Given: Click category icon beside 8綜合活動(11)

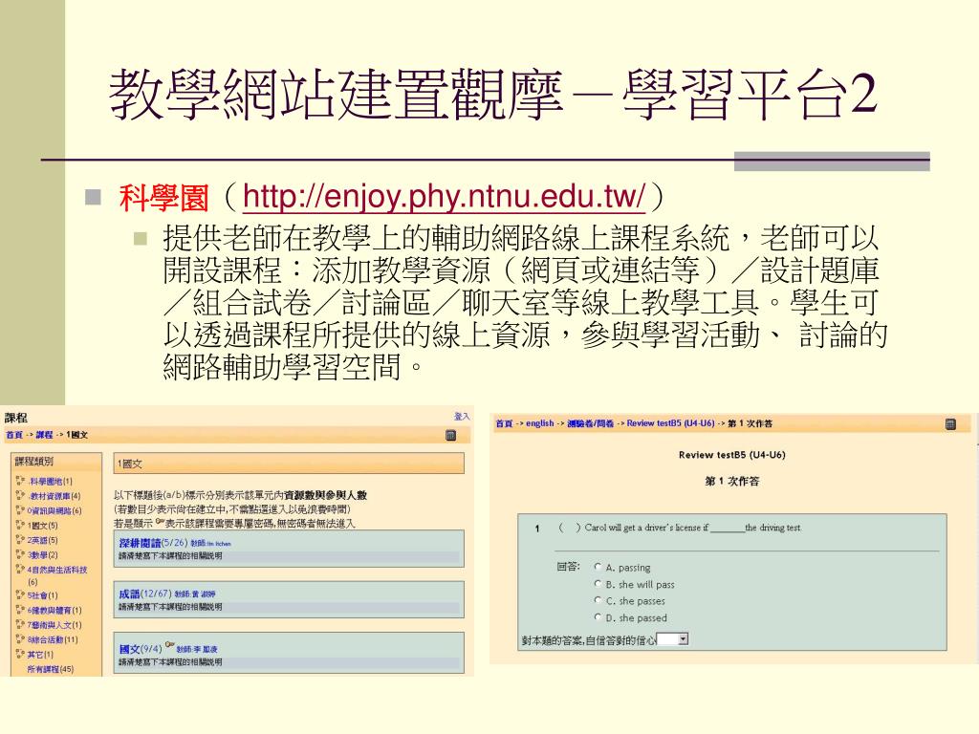Looking at the screenshot, I should click(x=20, y=639).
